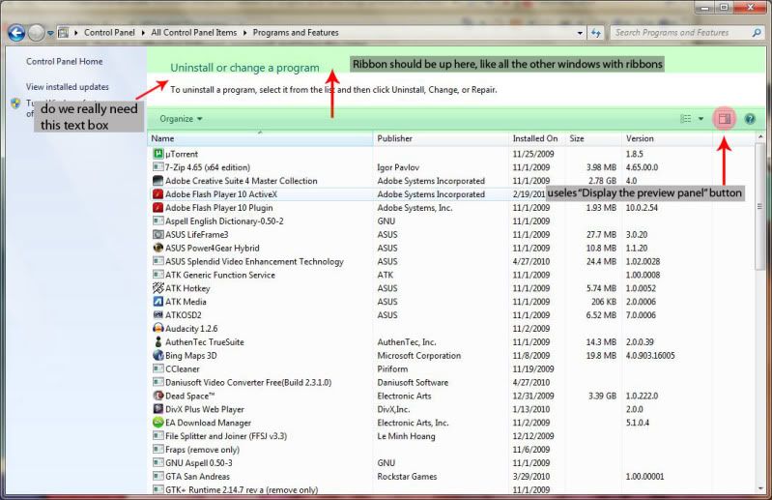Click Igor Pavlov publisher cell

398,167
